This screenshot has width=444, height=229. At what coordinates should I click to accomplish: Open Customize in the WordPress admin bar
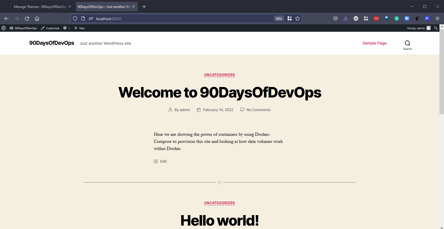(x=50, y=28)
